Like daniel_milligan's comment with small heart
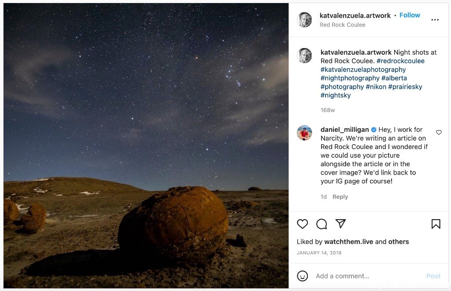The image size is (451, 291). [439, 132]
